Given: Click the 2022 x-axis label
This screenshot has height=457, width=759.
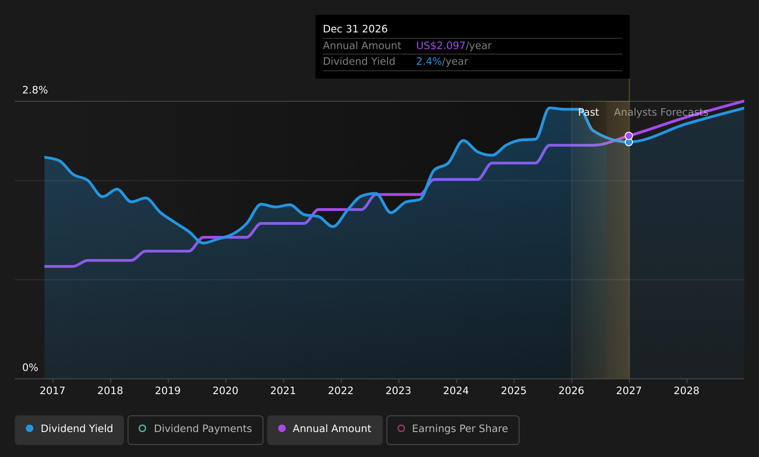Looking at the screenshot, I should click(x=341, y=391).
